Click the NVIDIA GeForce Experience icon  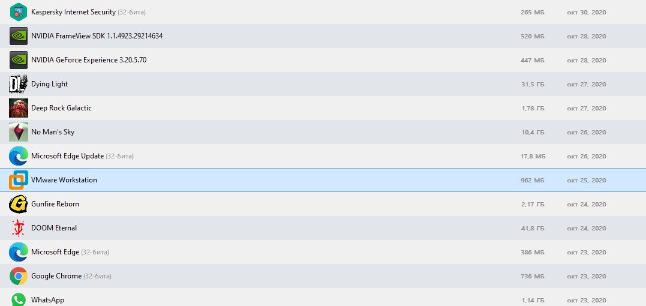(x=19, y=60)
